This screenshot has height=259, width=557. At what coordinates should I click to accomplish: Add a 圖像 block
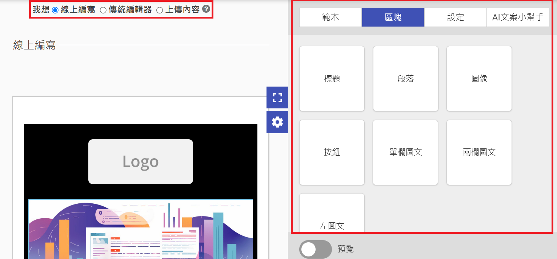[x=479, y=79]
